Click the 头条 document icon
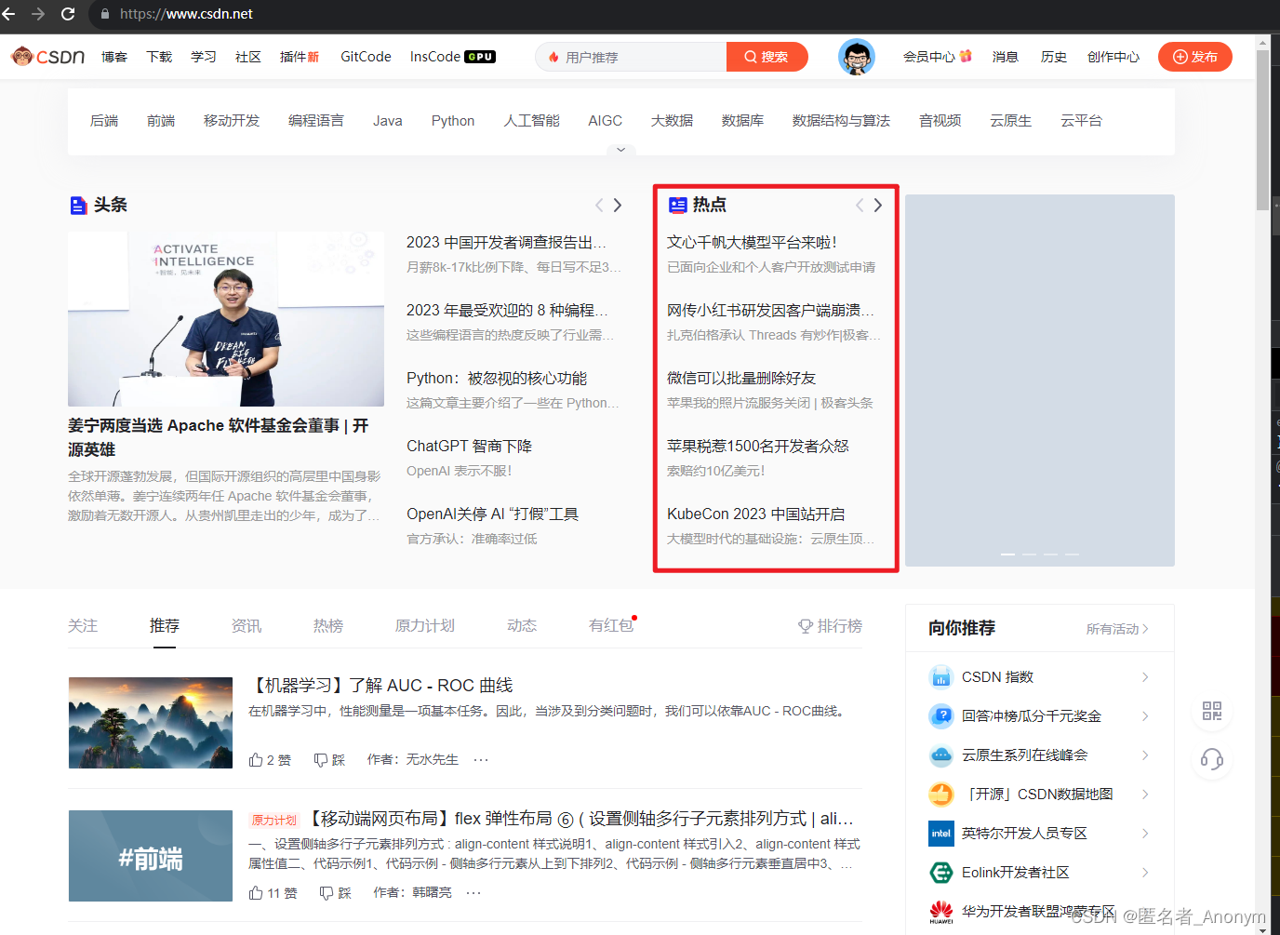 point(79,206)
